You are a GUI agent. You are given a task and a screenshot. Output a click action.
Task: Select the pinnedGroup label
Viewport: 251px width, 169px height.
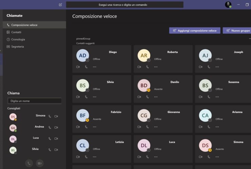[x=83, y=39]
